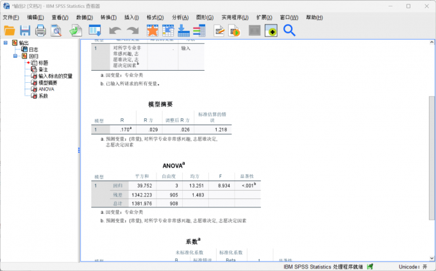Image resolution: width=436 pixels, height=271 pixels.
Task: Select 输出 root item in outline
Action: click(x=24, y=42)
